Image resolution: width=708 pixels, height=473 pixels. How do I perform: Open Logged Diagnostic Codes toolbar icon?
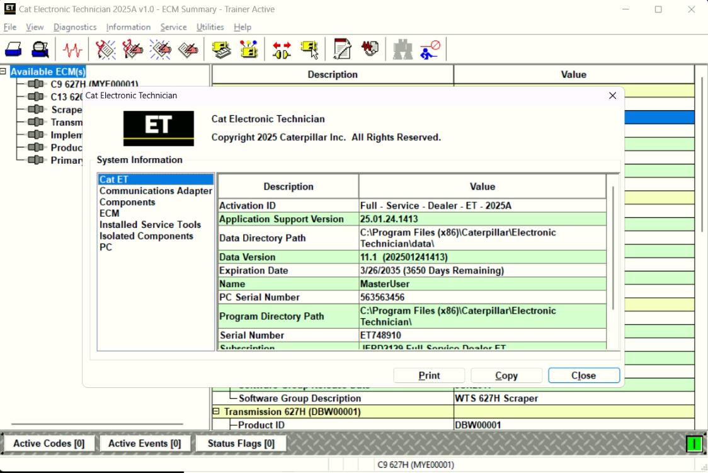pos(133,49)
